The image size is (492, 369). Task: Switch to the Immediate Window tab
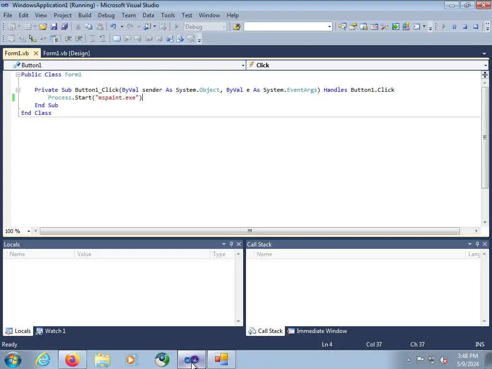[x=318, y=331]
